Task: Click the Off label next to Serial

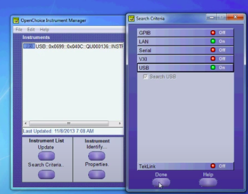Action: (222, 50)
